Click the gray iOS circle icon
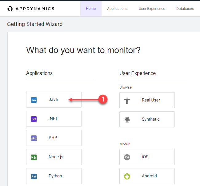Viewport: 200px width, 186px height. tap(127, 157)
